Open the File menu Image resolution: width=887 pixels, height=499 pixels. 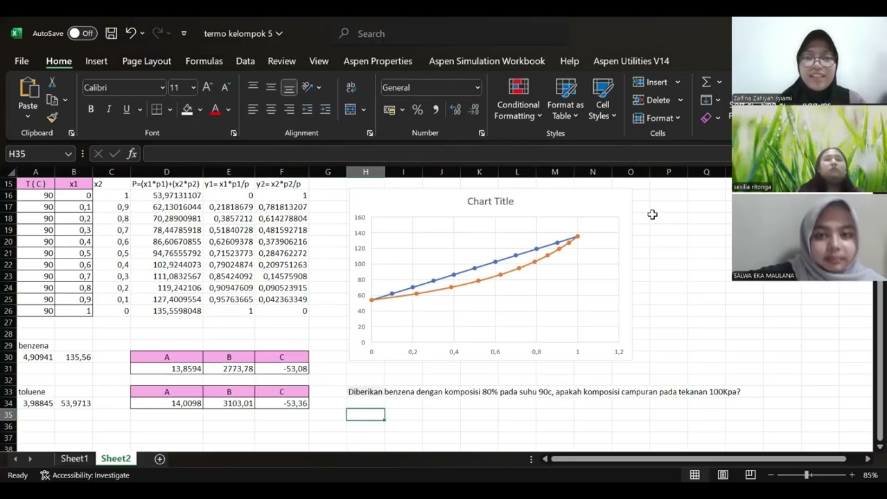coord(21,61)
